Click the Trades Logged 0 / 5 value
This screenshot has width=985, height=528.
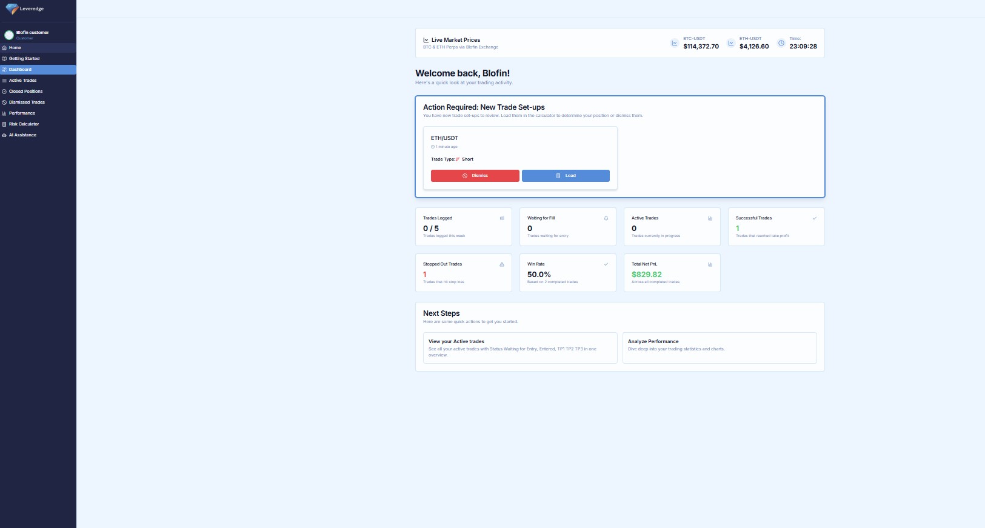tap(431, 229)
